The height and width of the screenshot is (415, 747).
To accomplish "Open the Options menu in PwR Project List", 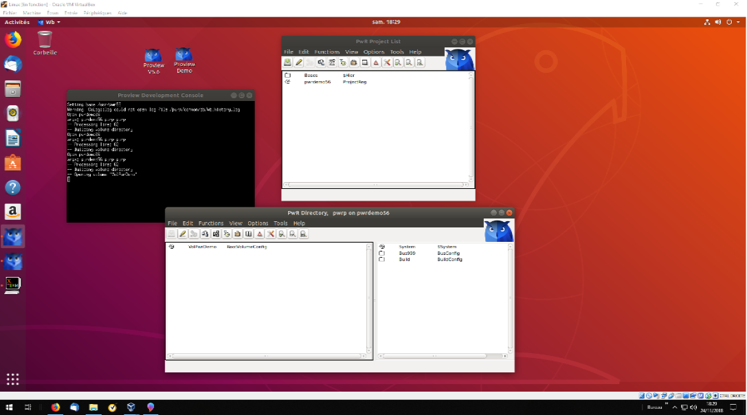I will (x=374, y=52).
